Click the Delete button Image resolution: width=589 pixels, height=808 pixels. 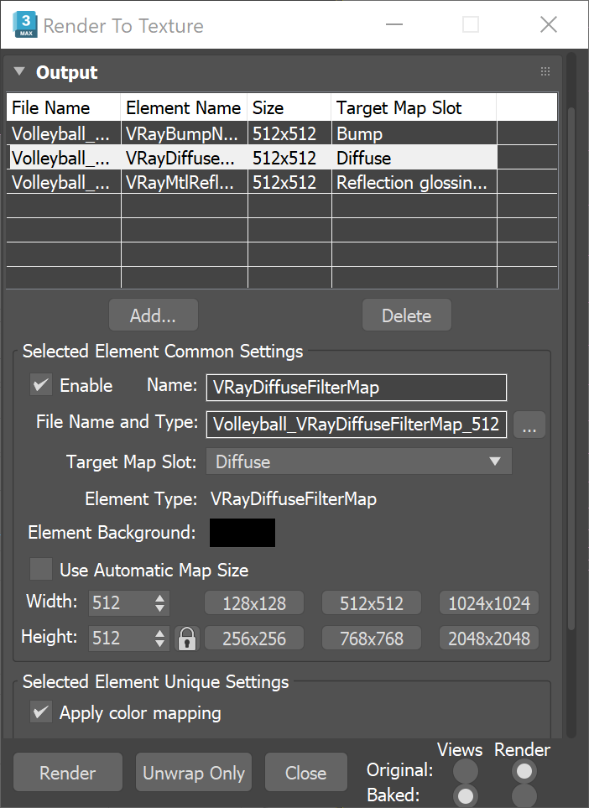pos(407,315)
